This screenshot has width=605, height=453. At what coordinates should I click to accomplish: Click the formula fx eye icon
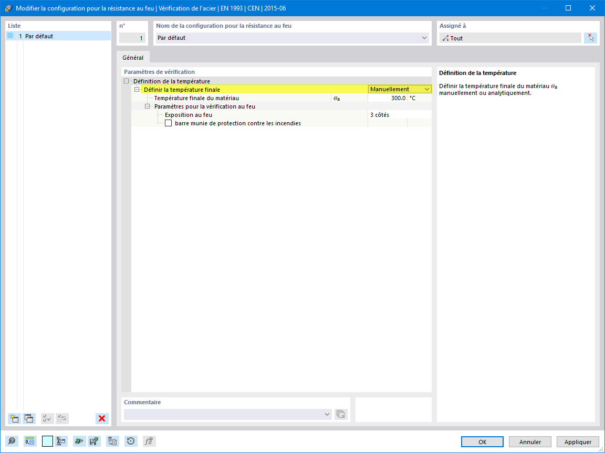click(x=149, y=441)
